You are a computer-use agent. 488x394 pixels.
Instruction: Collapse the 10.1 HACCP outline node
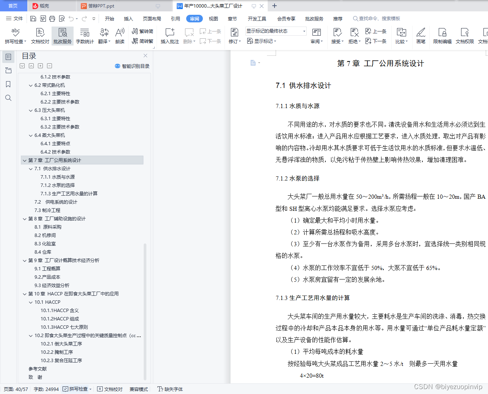31,302
